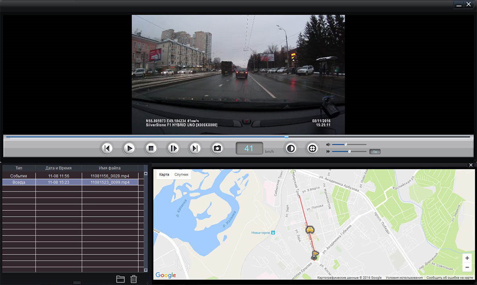
Task: Click the Событие type cell
Action: [19, 176]
